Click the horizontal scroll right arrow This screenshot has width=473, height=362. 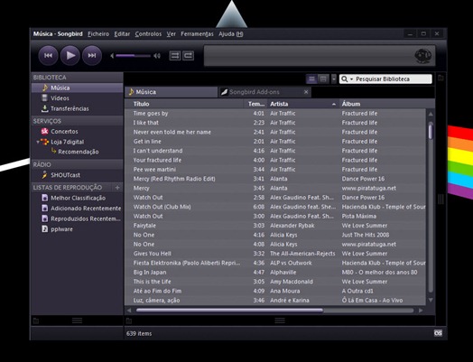(421, 311)
